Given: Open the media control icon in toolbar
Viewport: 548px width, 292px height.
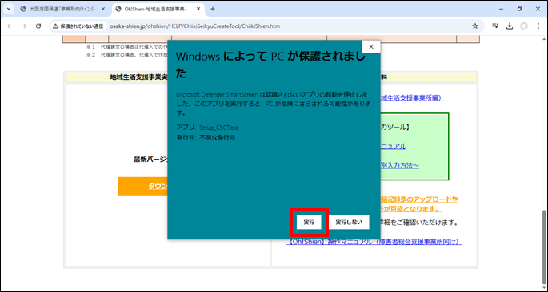Looking at the screenshot, I should tap(495, 26).
